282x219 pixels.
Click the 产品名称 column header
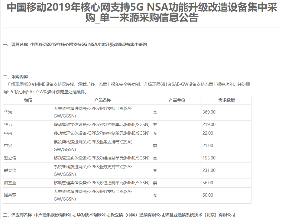[x=102, y=100]
